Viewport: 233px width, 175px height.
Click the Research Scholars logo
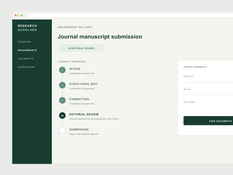(27, 28)
